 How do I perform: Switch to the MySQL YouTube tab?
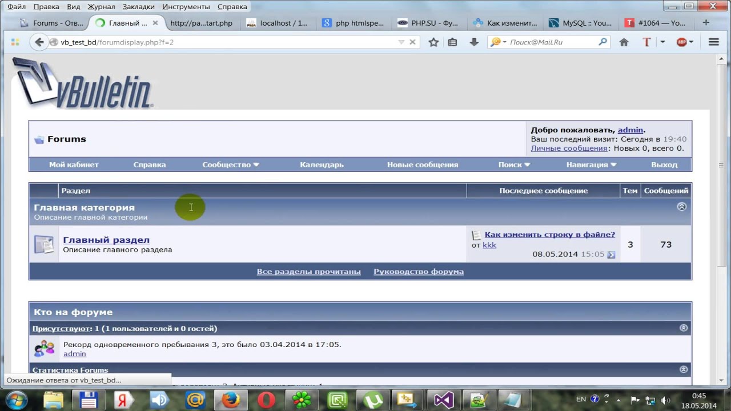[580, 23]
